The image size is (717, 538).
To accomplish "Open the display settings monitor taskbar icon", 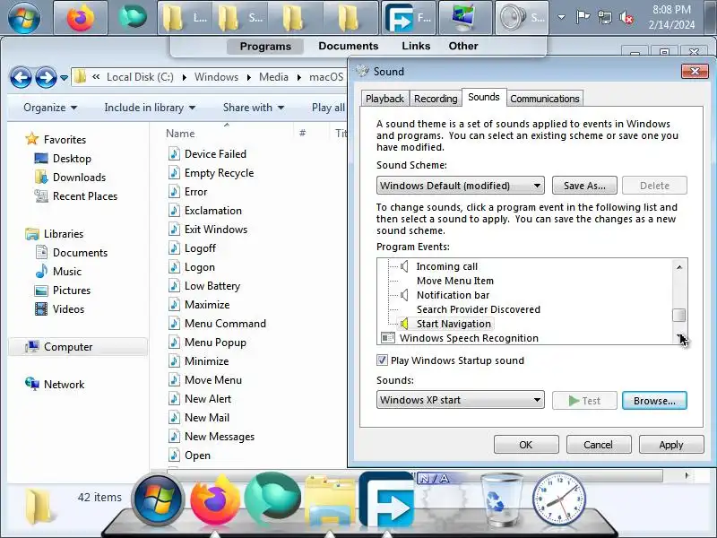I will (465, 18).
